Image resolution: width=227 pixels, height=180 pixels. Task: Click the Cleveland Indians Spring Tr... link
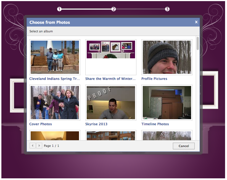point(54,79)
